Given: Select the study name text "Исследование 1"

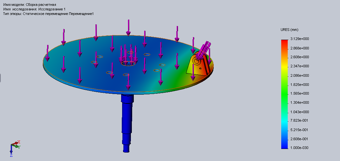Looking at the screenshot, I should pyautogui.click(x=52, y=9).
